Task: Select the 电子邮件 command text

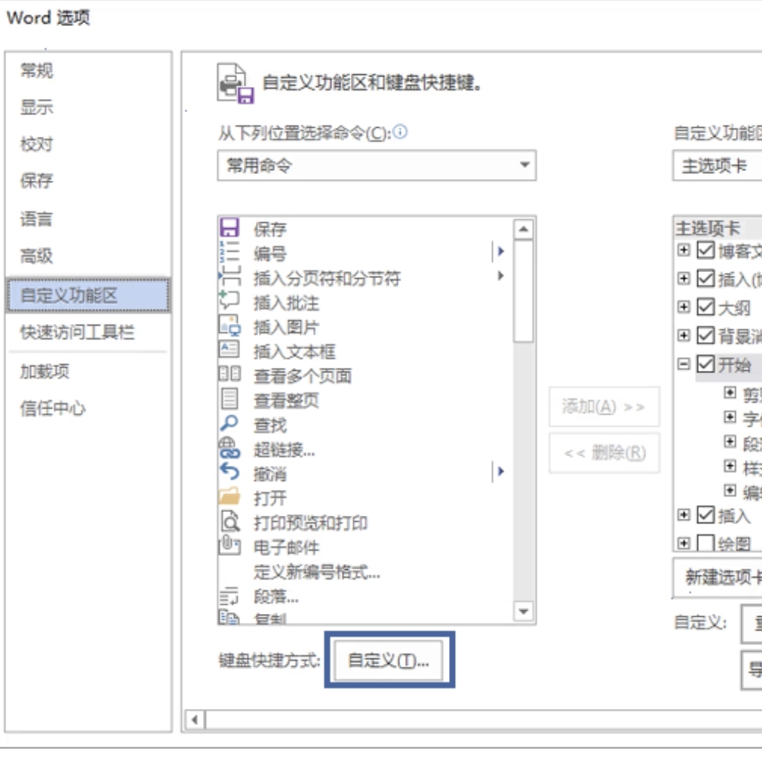Action: pos(286,547)
